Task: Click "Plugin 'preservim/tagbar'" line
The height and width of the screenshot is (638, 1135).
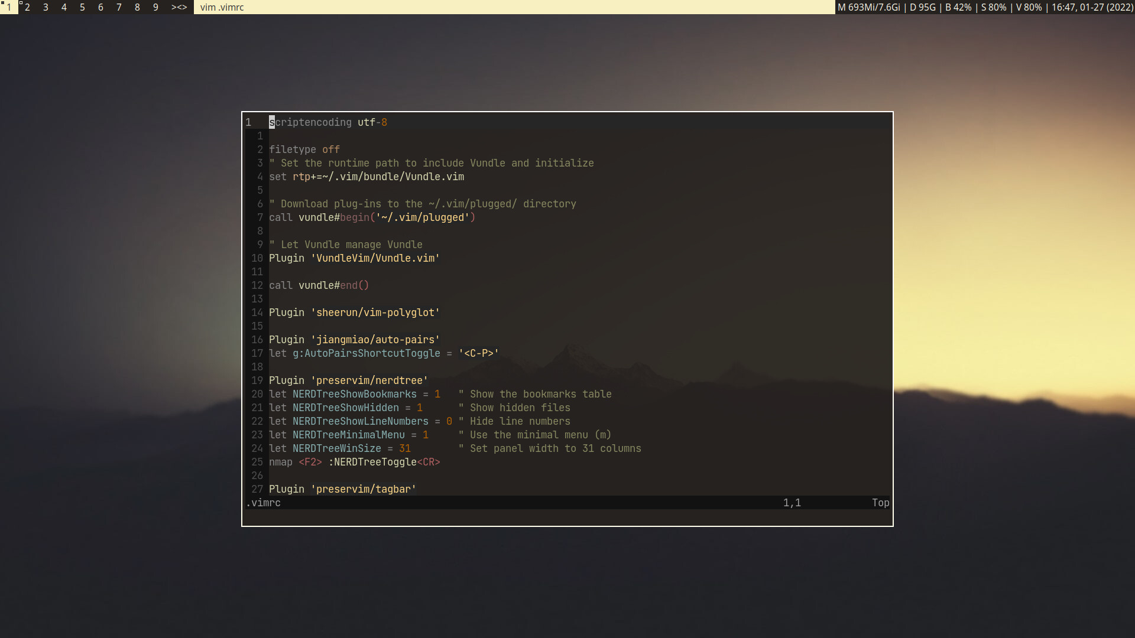Action: [x=343, y=489]
